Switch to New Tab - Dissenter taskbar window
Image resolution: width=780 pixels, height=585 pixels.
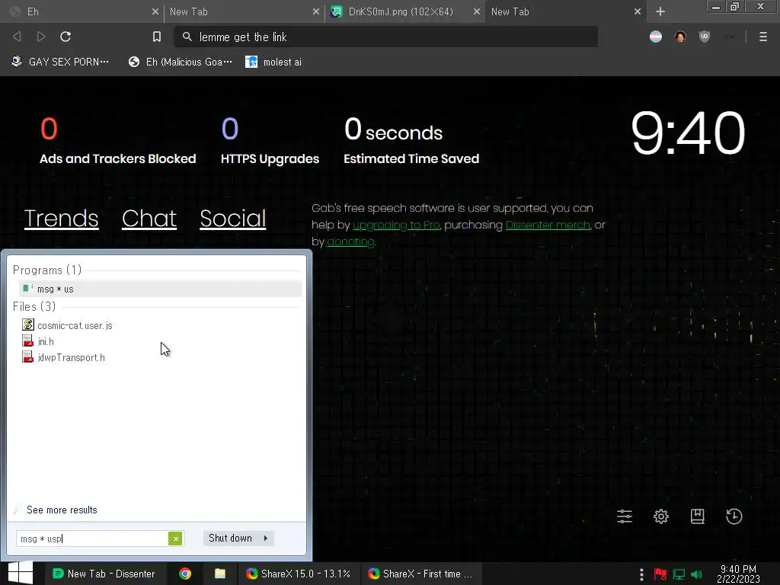[104, 574]
